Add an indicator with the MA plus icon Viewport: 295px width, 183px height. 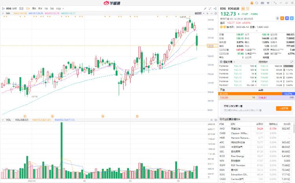click(207, 13)
